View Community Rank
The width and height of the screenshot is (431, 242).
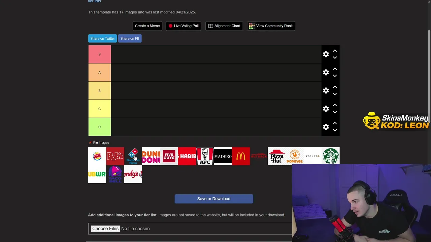[x=271, y=26]
